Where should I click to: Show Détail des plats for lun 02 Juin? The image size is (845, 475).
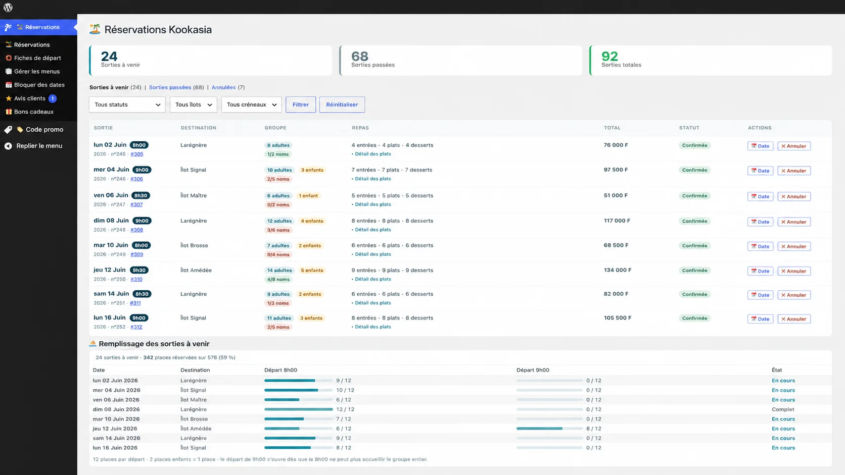[x=371, y=154]
